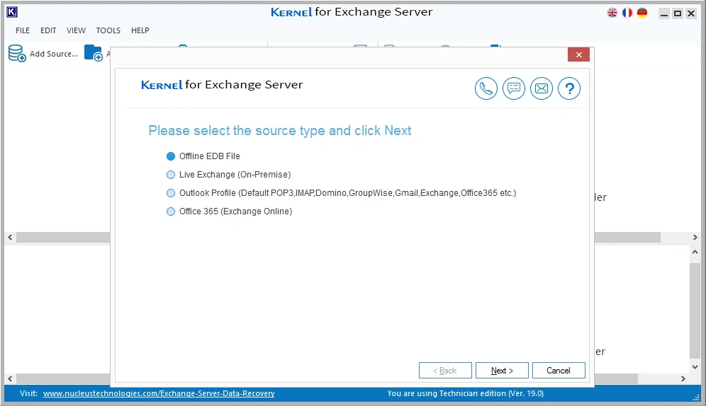Open the HELP menu
Viewport: 706px width, 406px height.
click(140, 30)
